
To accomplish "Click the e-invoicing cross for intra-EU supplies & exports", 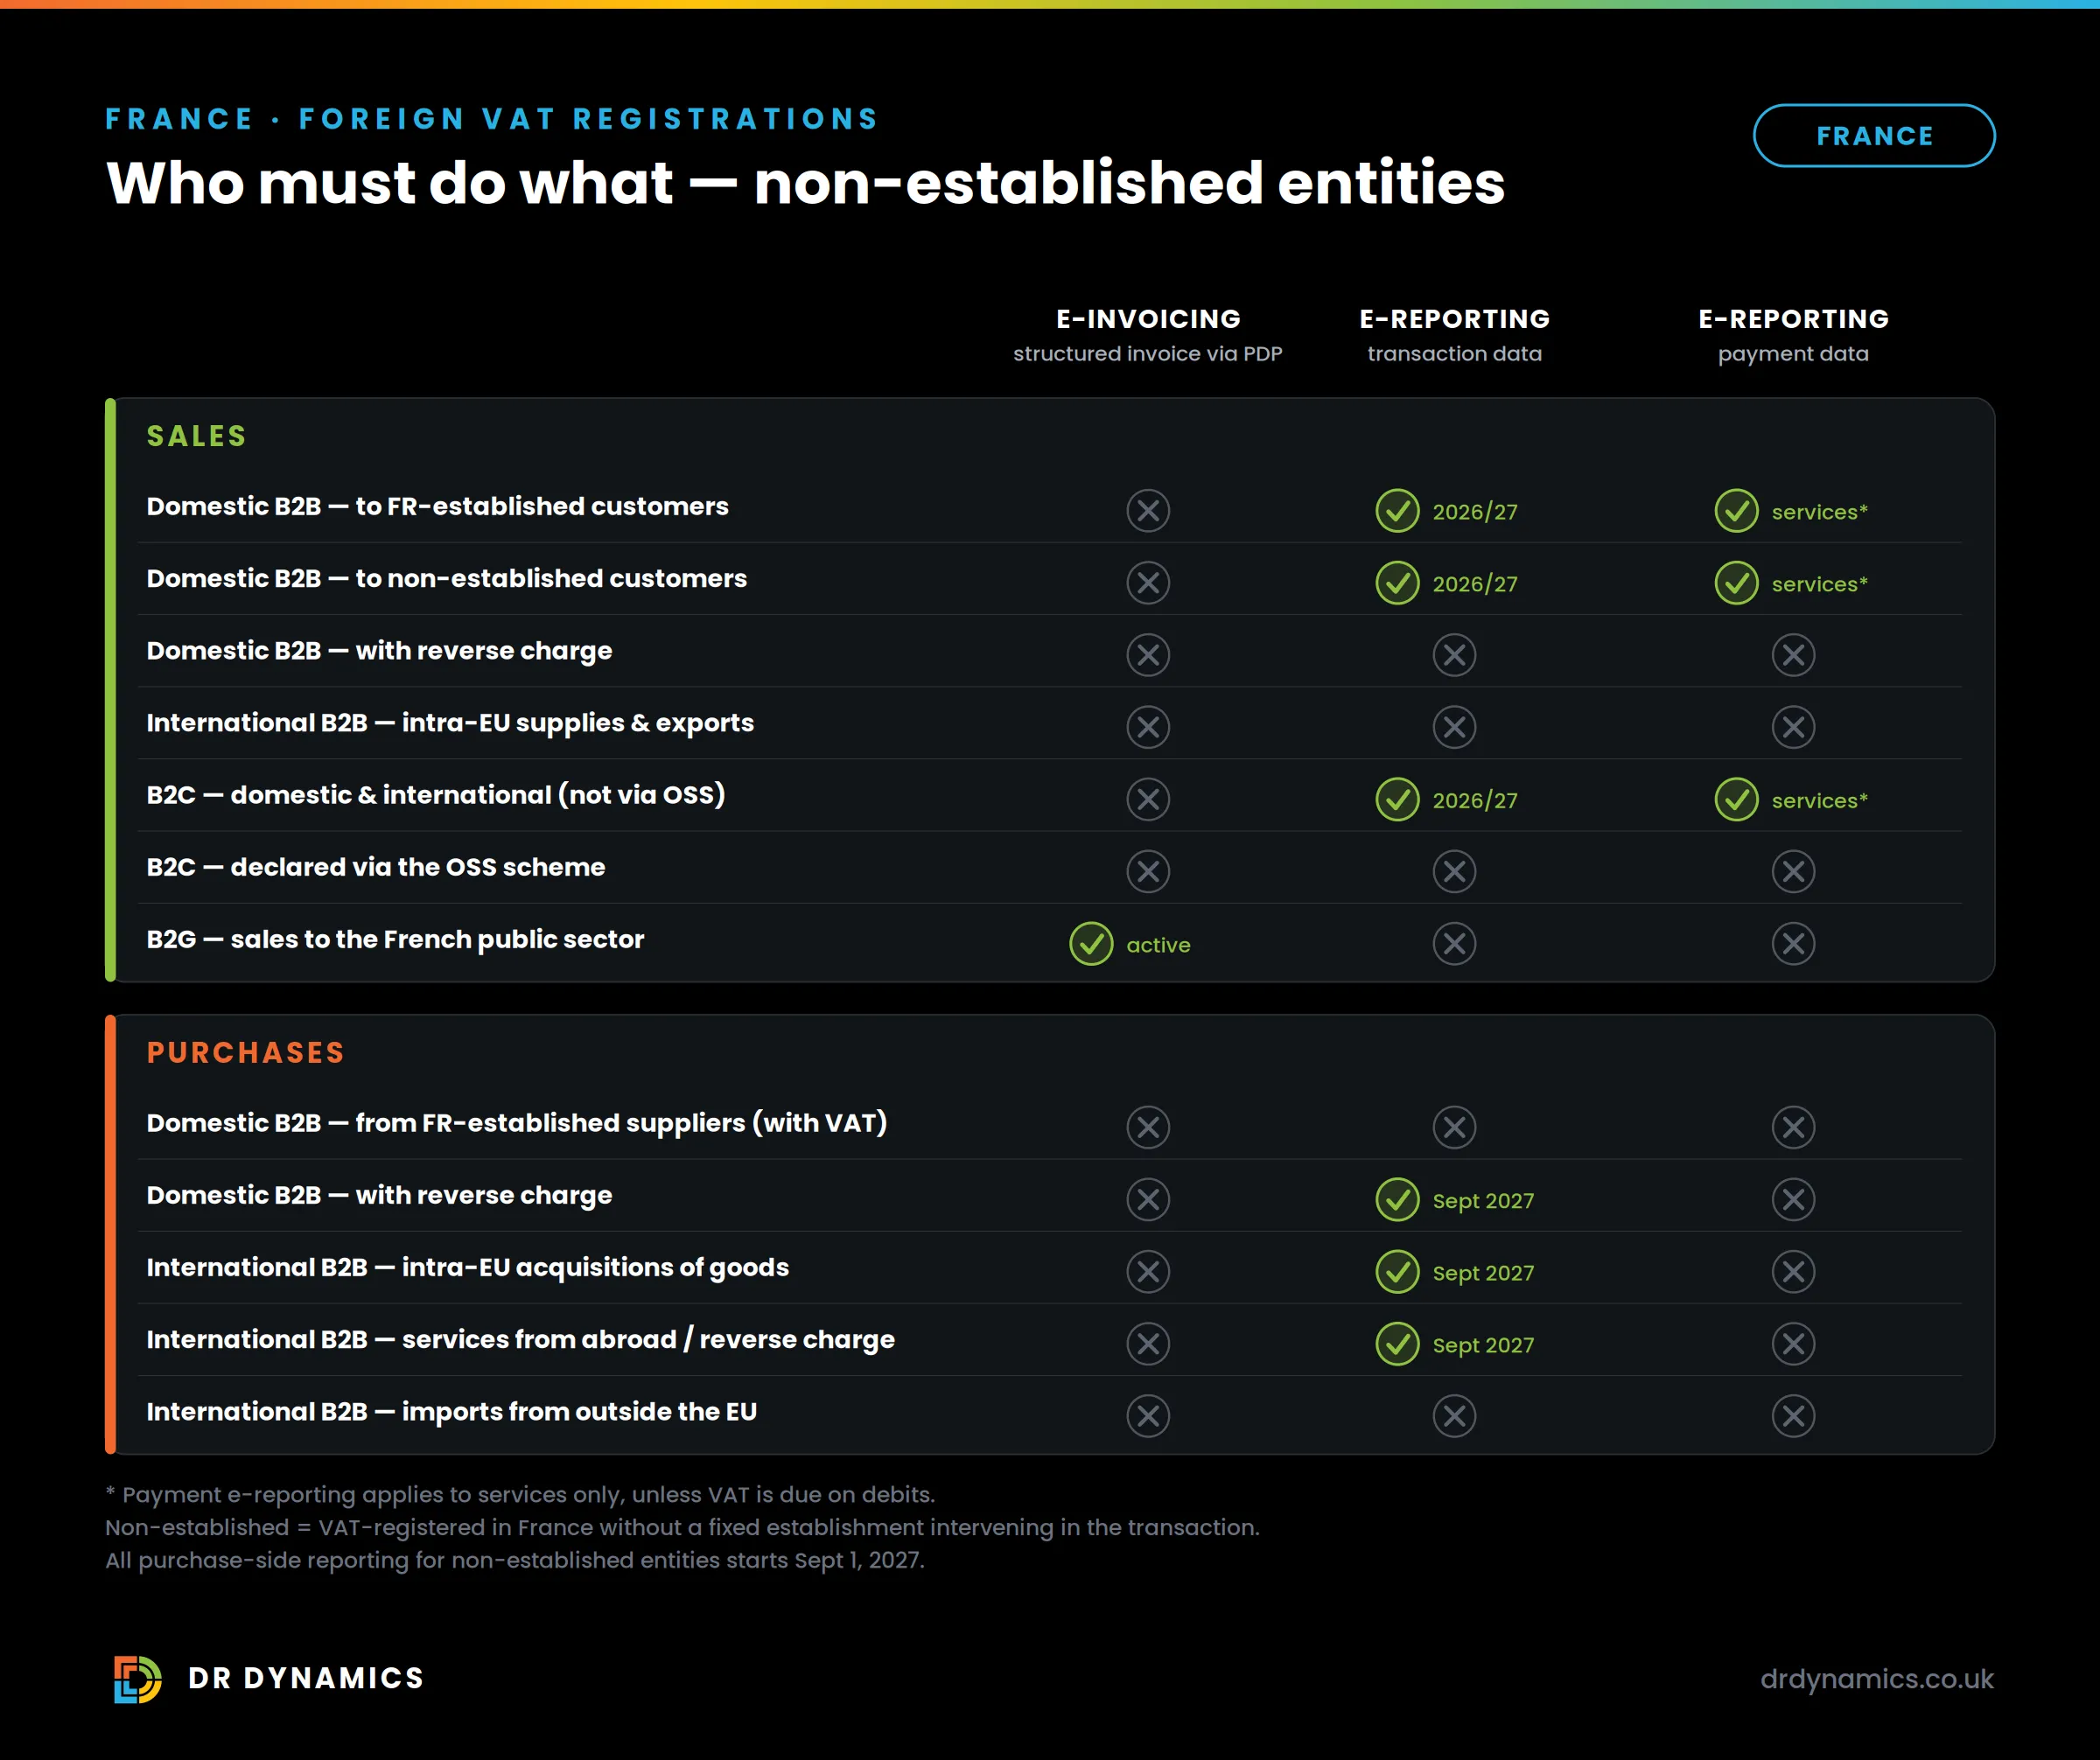I will pos(1148,727).
